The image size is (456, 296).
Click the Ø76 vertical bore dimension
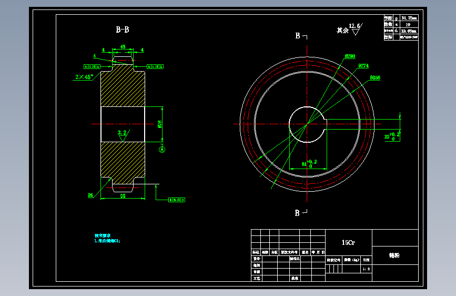click(160, 124)
